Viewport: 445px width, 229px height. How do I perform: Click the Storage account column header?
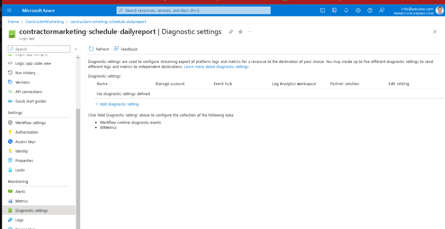coord(170,84)
